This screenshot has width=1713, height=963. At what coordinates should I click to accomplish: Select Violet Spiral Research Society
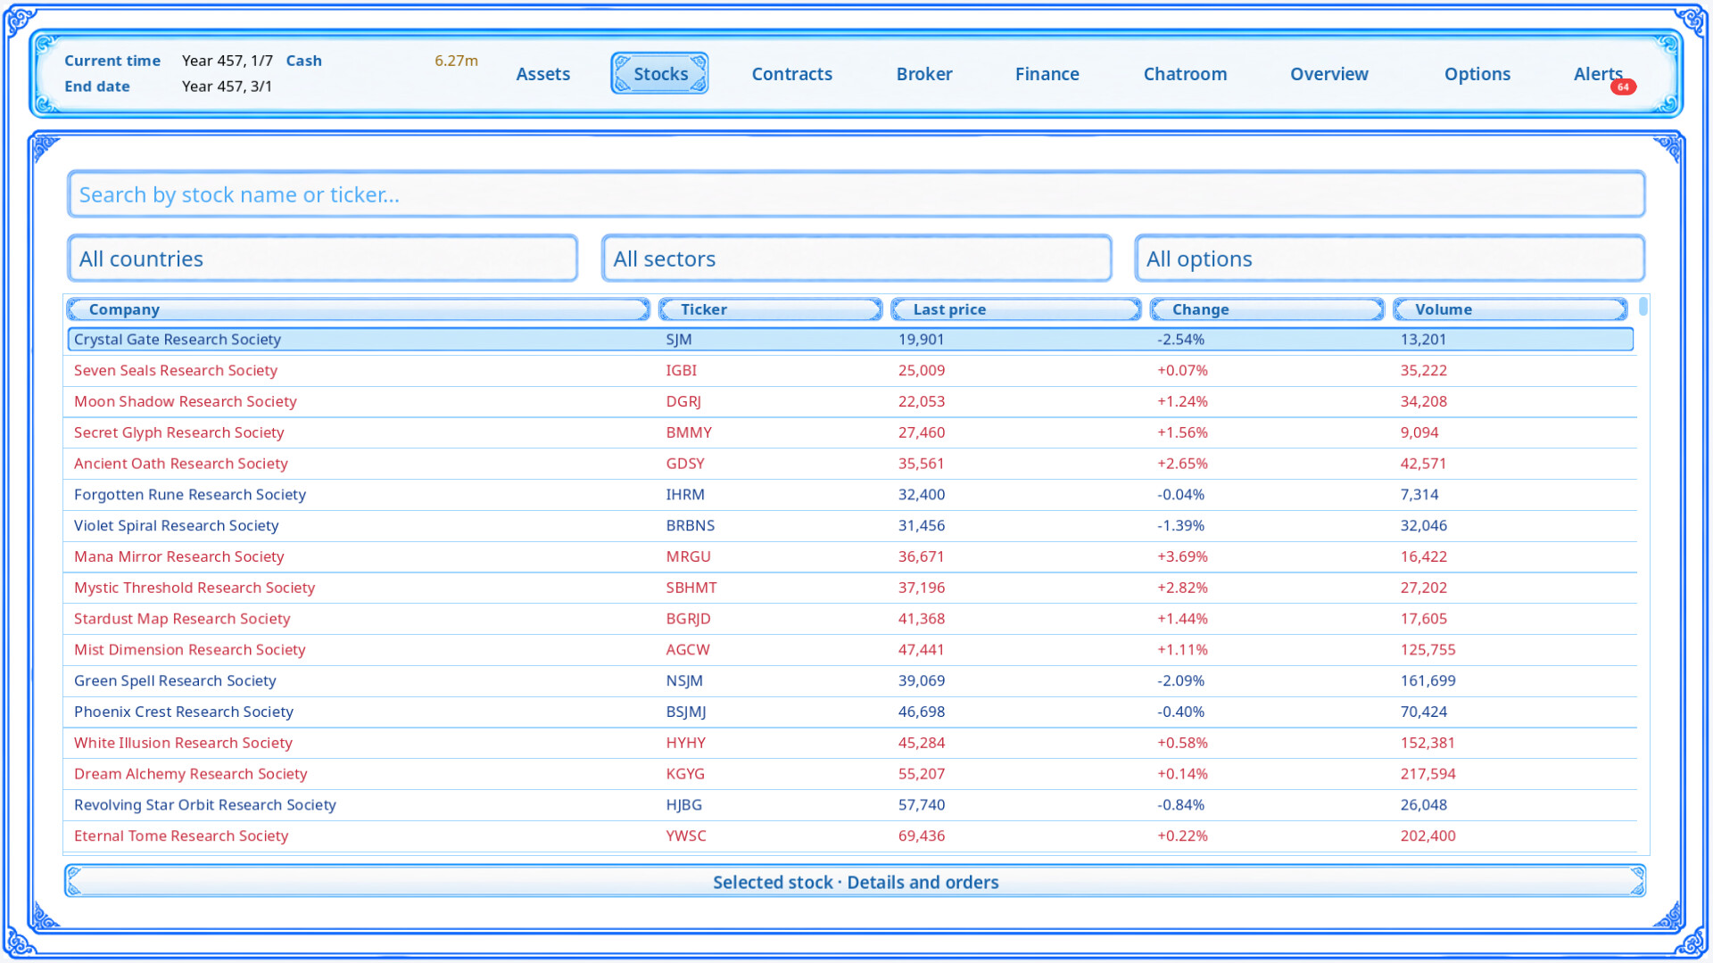(x=850, y=526)
